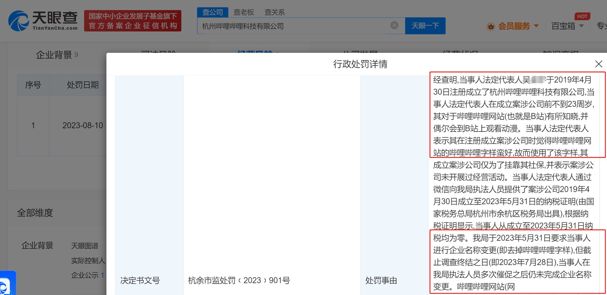Viewport: 607px width, 295px height.
Task: Open the 企业背景 section tab
Action: 54,55
